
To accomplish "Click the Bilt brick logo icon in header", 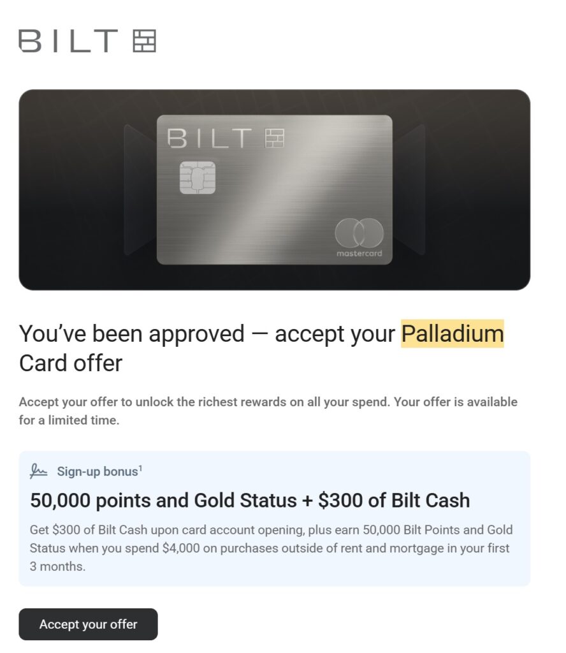I will tap(144, 40).
